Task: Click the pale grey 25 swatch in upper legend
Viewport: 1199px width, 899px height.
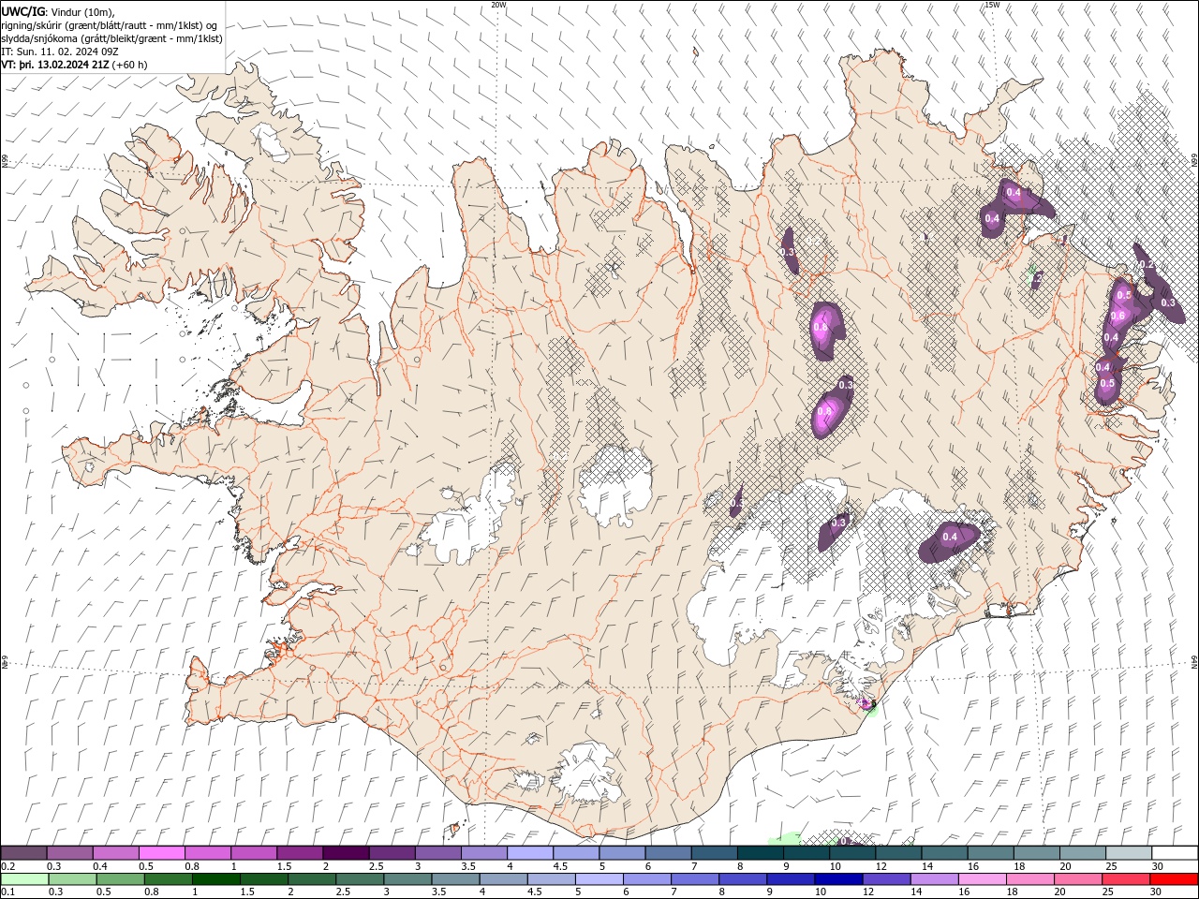Action: pyautogui.click(x=1129, y=853)
